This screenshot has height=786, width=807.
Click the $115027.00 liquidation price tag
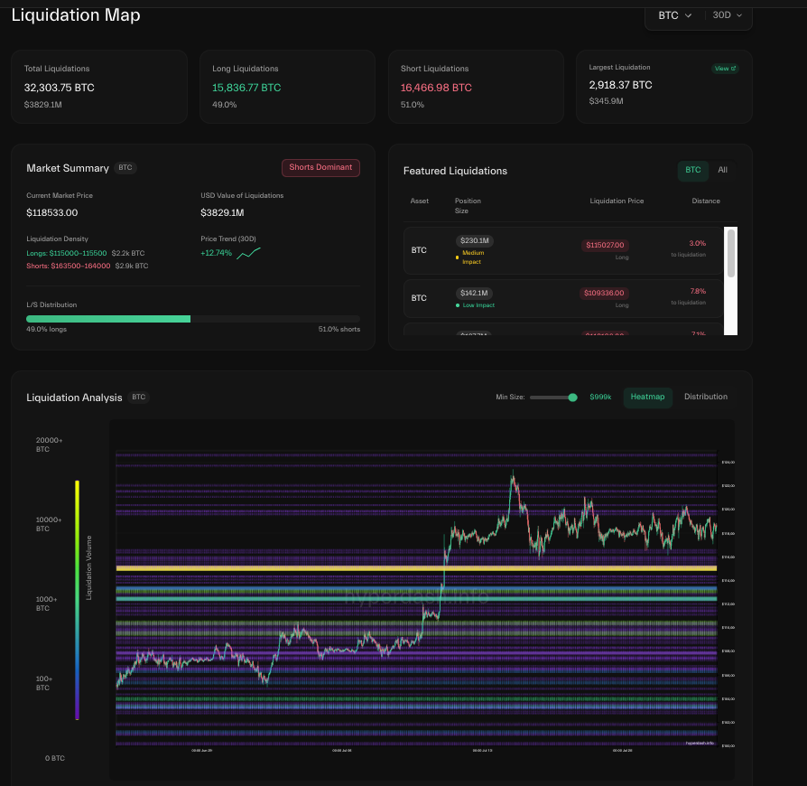tap(605, 245)
